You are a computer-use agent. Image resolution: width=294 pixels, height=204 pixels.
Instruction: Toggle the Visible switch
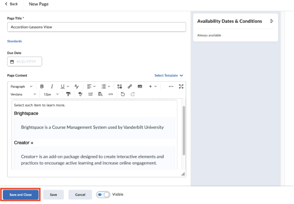coord(103,195)
